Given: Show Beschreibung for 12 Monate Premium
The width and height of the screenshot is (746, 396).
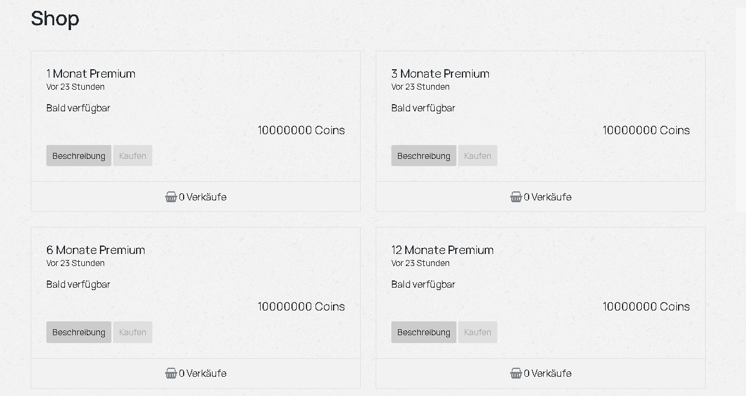Looking at the screenshot, I should [424, 332].
